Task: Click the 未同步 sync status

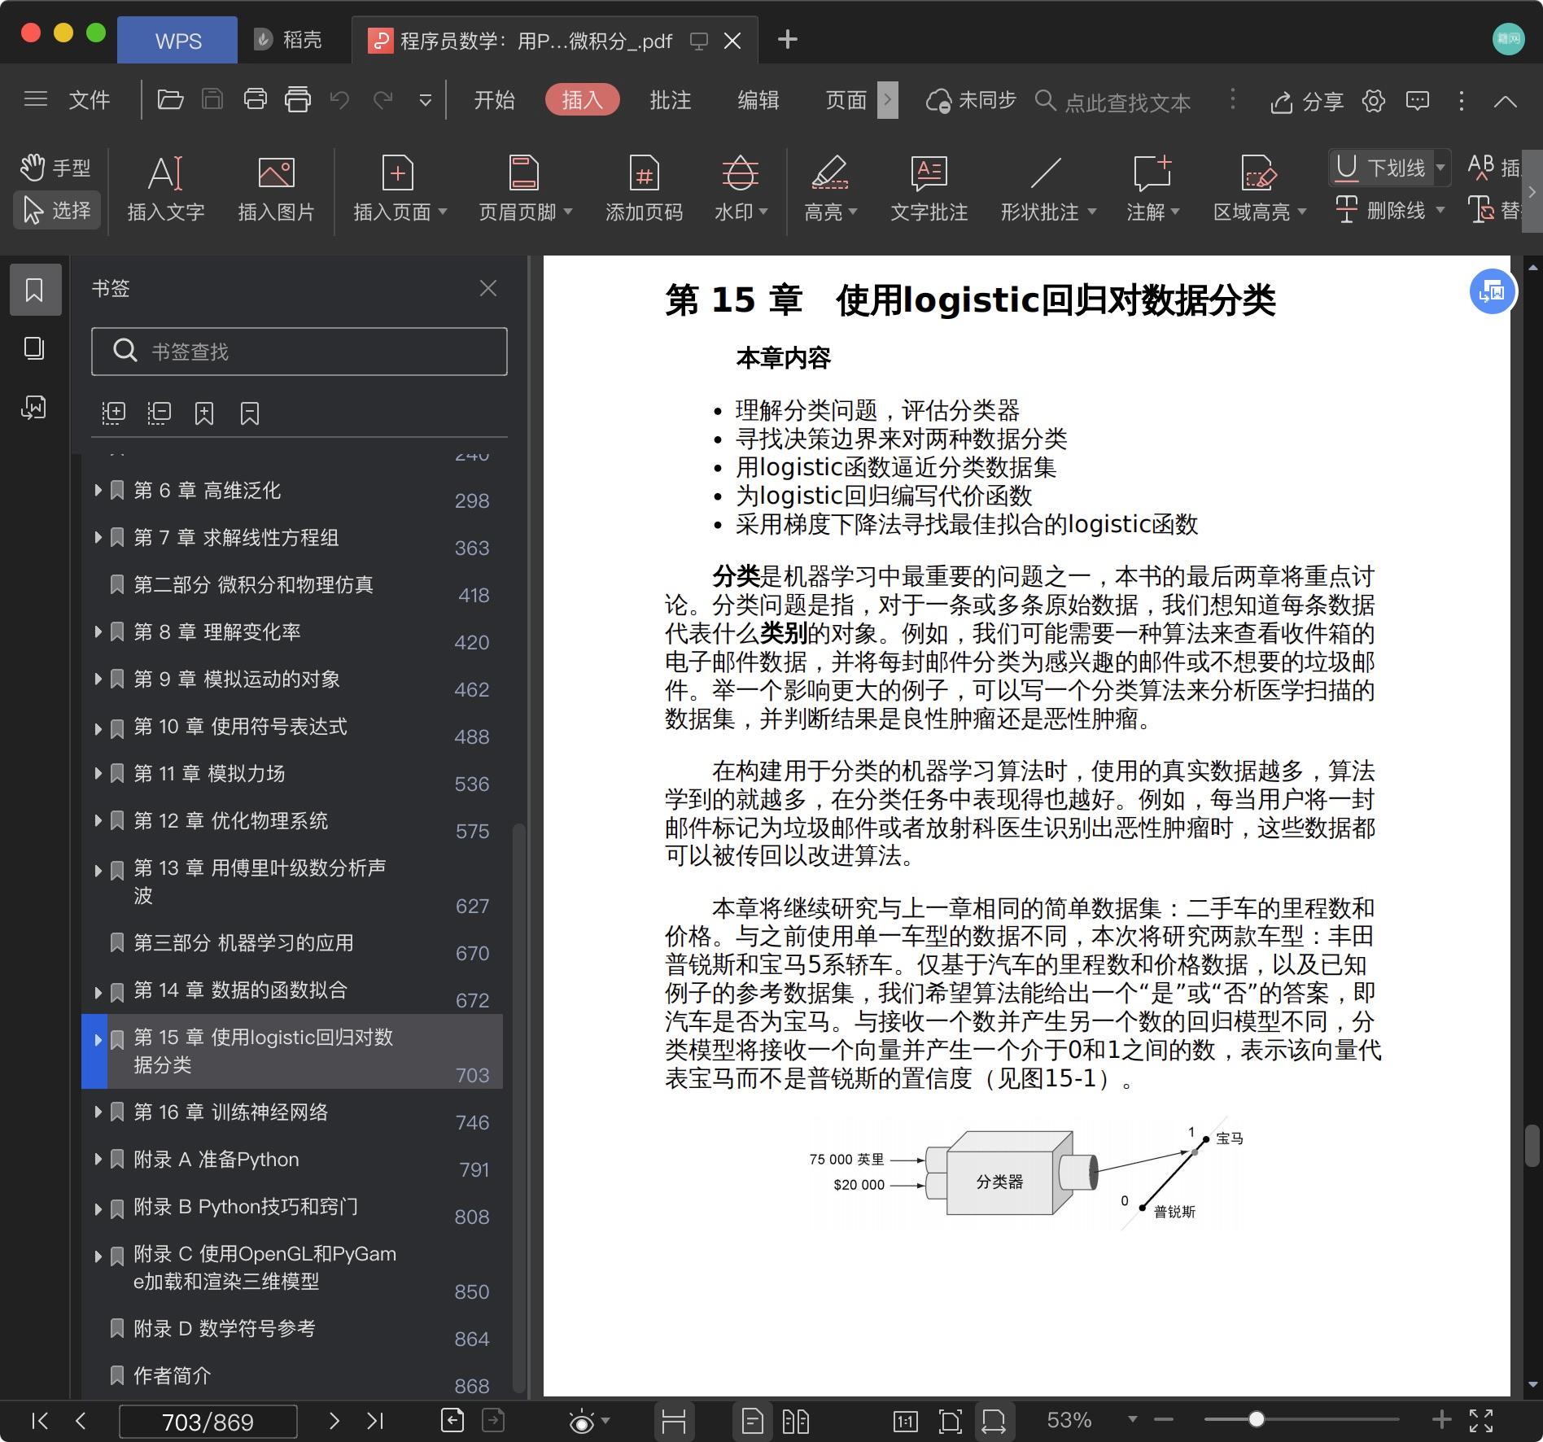Action: (x=972, y=100)
